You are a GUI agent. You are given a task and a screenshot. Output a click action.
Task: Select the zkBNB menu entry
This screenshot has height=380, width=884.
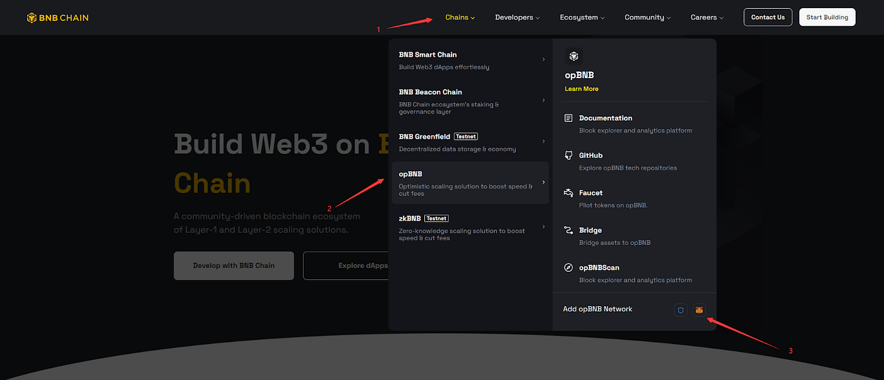click(470, 227)
